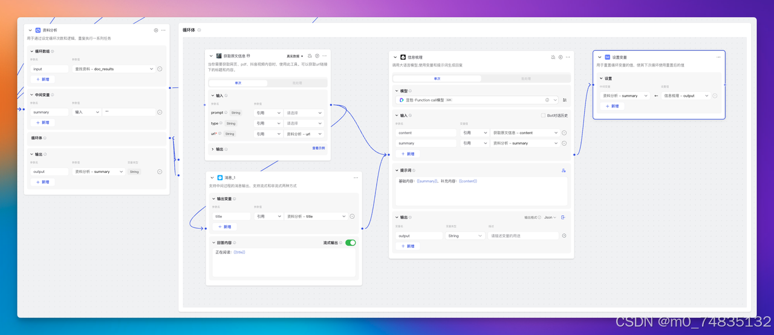Click the play icon on 信息梳理 node header

(x=561, y=57)
